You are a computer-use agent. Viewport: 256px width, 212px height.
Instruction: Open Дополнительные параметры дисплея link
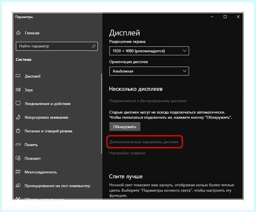pos(144,142)
